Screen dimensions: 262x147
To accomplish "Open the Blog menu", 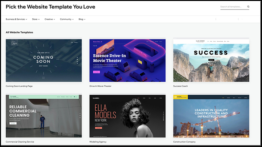I will [x=82, y=19].
